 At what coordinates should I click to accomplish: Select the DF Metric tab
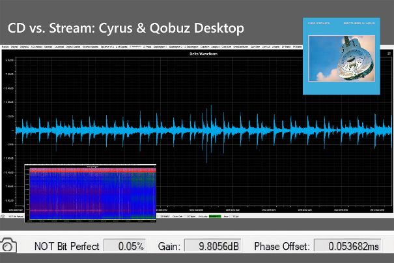(x=286, y=46)
